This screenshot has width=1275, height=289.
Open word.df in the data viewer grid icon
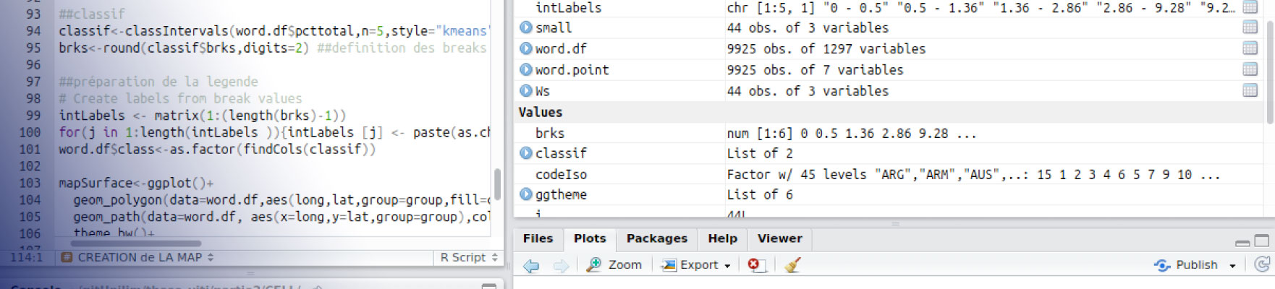coord(1250,48)
